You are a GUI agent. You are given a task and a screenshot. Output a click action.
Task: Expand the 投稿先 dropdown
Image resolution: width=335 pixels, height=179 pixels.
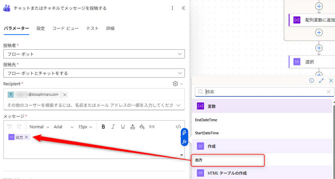94,73
